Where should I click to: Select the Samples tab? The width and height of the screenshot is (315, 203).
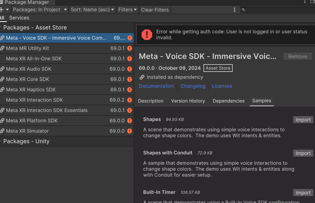tap(262, 101)
